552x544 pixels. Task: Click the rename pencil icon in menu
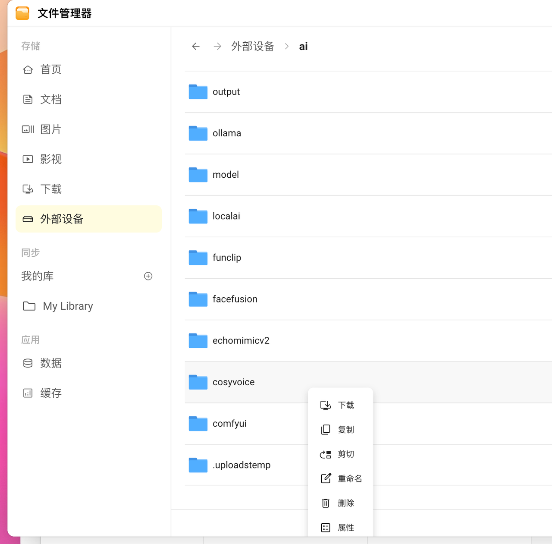point(326,478)
